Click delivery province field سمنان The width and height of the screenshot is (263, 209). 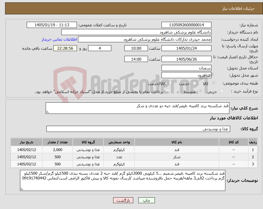coord(186,68)
